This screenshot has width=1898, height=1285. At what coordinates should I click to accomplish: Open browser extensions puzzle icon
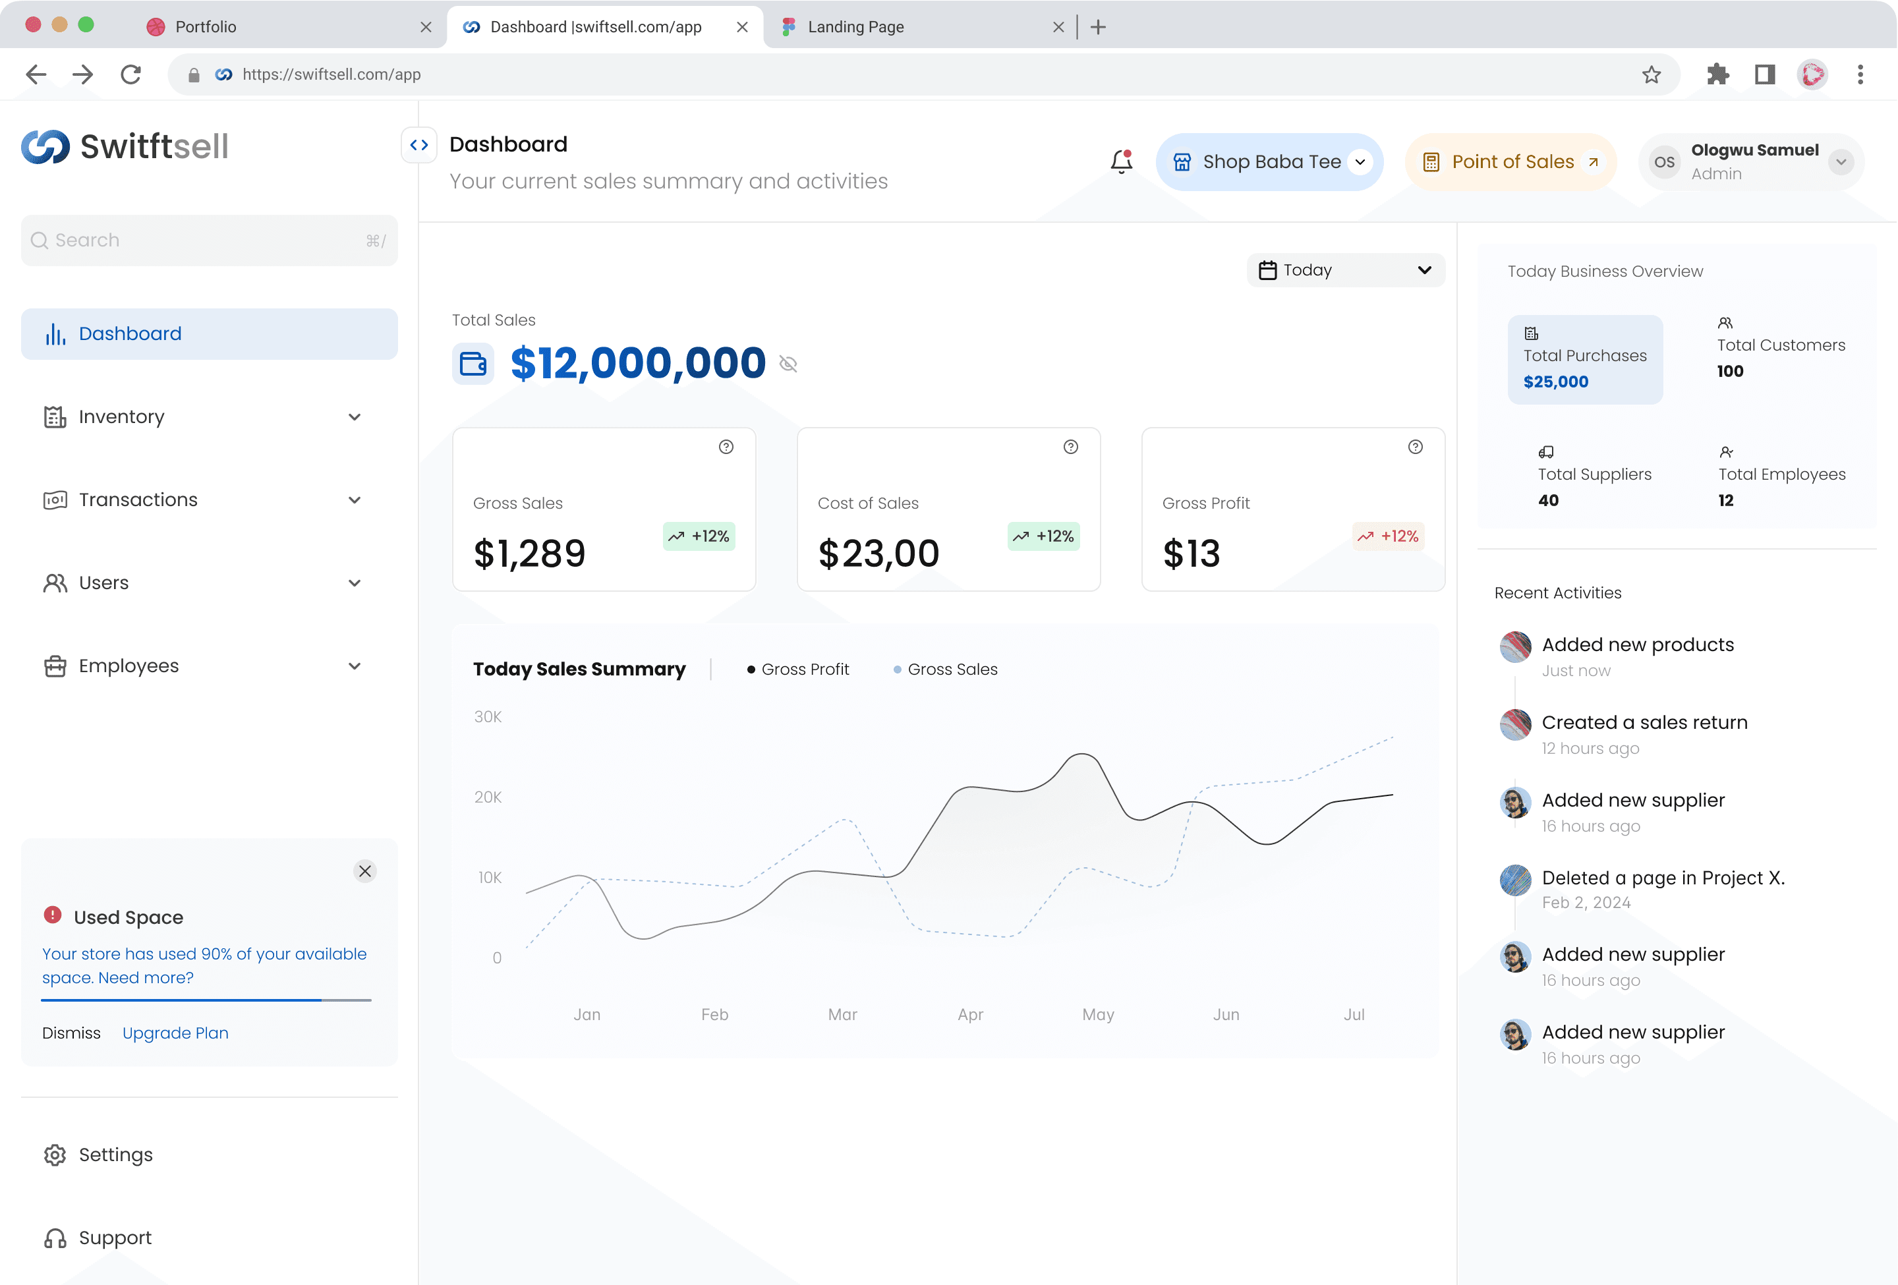pyautogui.click(x=1717, y=74)
